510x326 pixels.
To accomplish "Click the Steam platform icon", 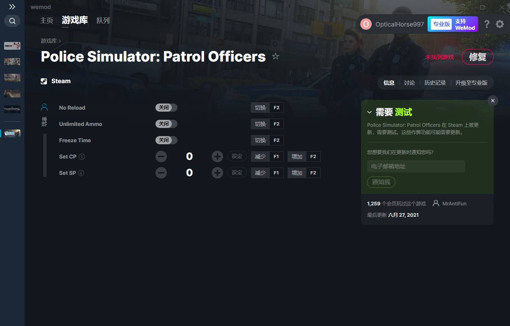I will (x=44, y=81).
